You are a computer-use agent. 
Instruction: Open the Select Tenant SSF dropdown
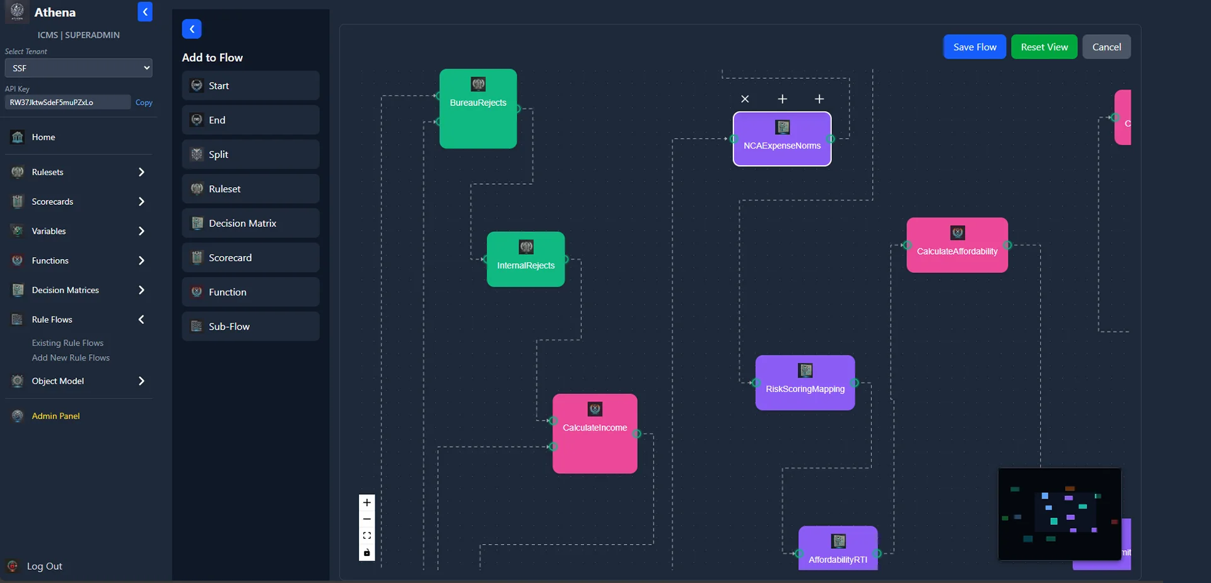pyautogui.click(x=79, y=68)
